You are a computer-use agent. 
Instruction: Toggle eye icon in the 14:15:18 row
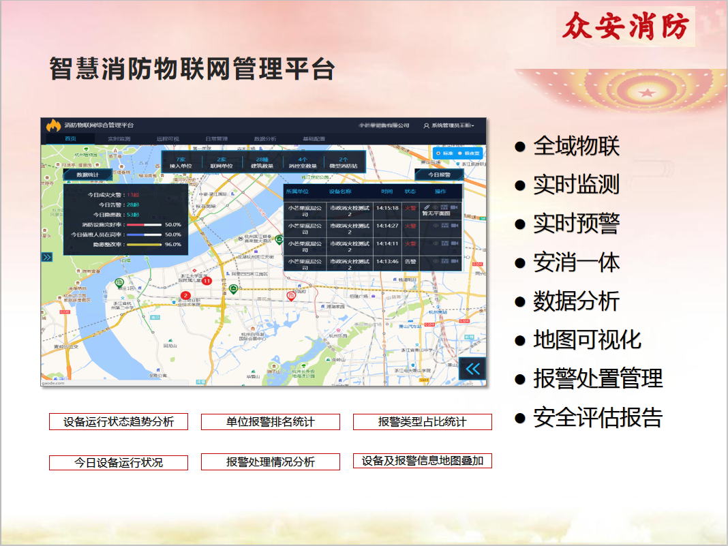pyautogui.click(x=436, y=207)
